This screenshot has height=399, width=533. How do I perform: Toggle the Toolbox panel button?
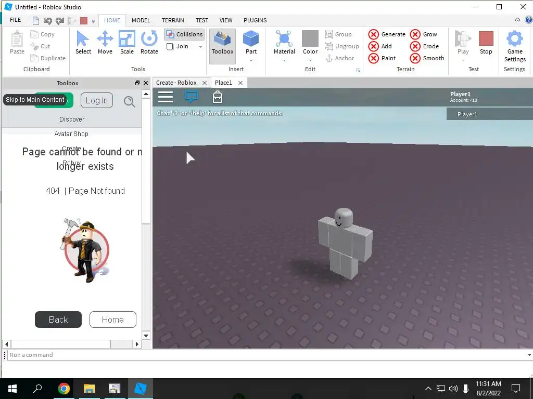click(223, 46)
